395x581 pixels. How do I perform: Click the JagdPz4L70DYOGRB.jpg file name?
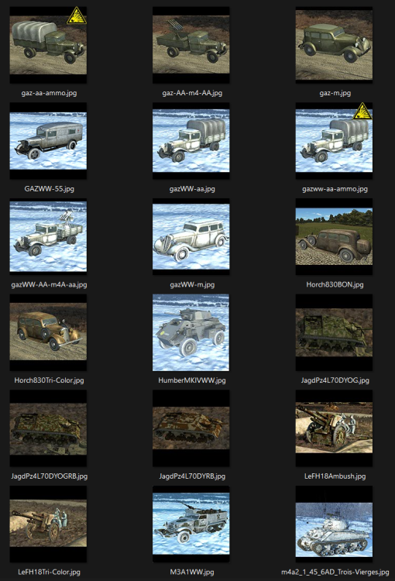pos(49,476)
